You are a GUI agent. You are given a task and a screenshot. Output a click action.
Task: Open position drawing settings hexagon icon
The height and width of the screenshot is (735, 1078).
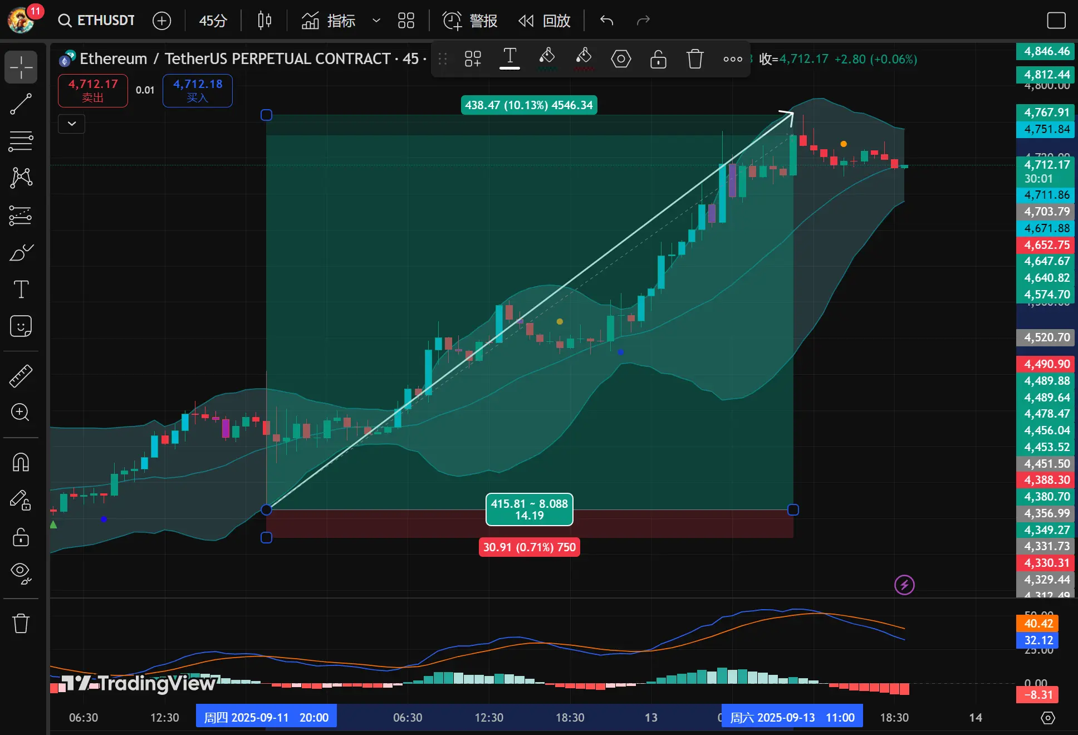point(621,59)
